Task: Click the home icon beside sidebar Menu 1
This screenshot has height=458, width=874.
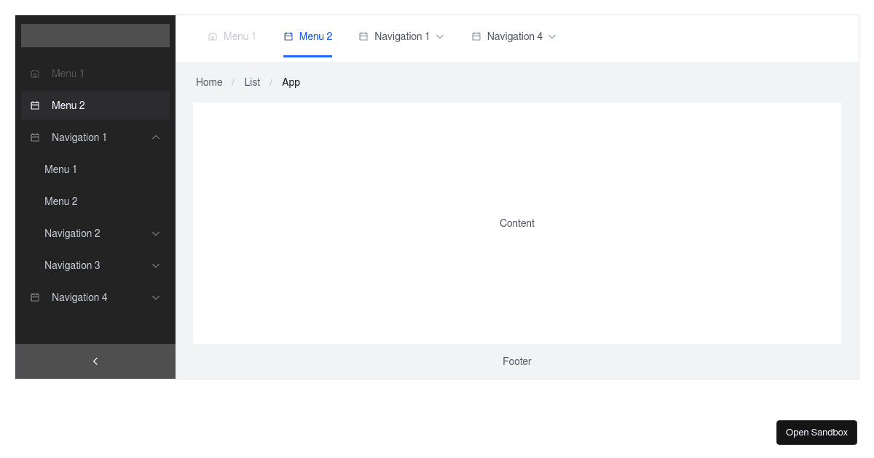Action: pos(35,73)
